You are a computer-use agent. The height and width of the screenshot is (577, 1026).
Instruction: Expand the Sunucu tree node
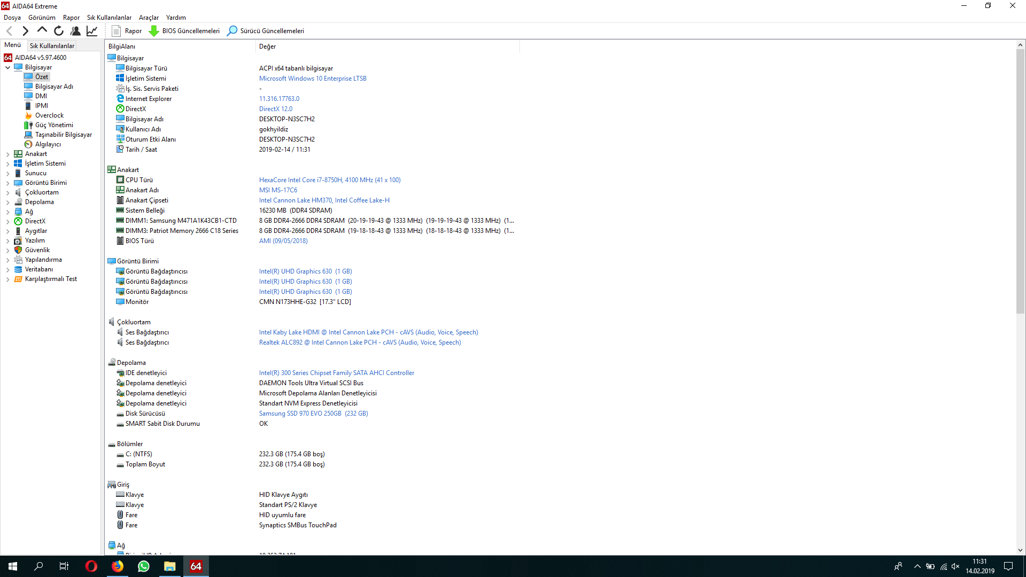click(8, 173)
